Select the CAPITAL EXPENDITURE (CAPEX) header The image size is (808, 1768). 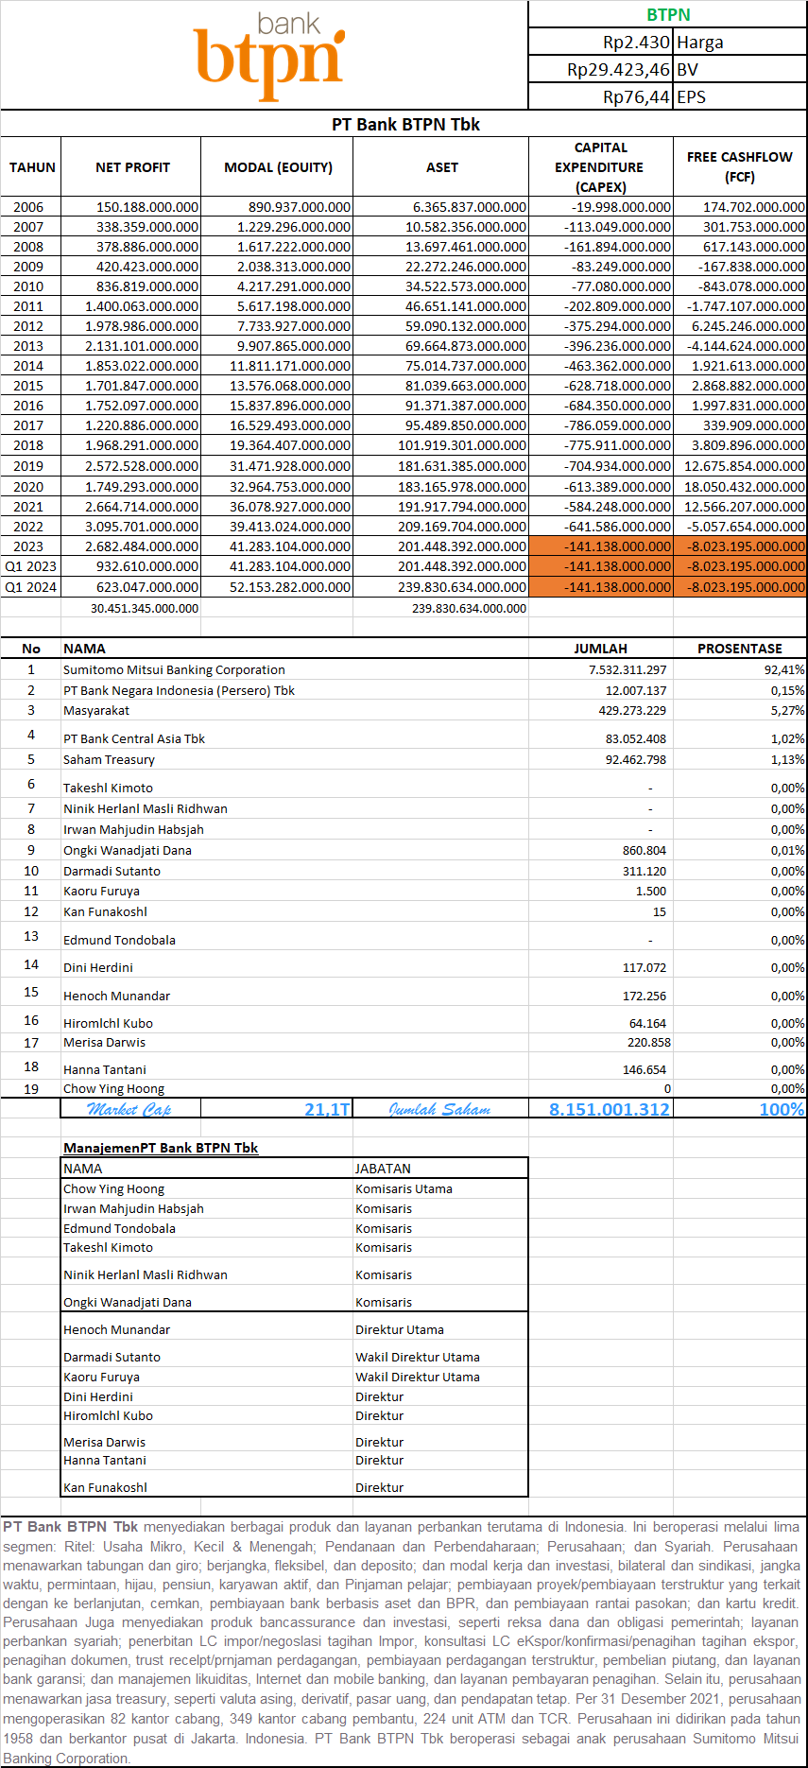600,167
